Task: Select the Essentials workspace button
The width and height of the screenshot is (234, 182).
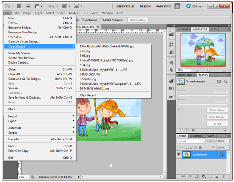Action: coord(125,6)
